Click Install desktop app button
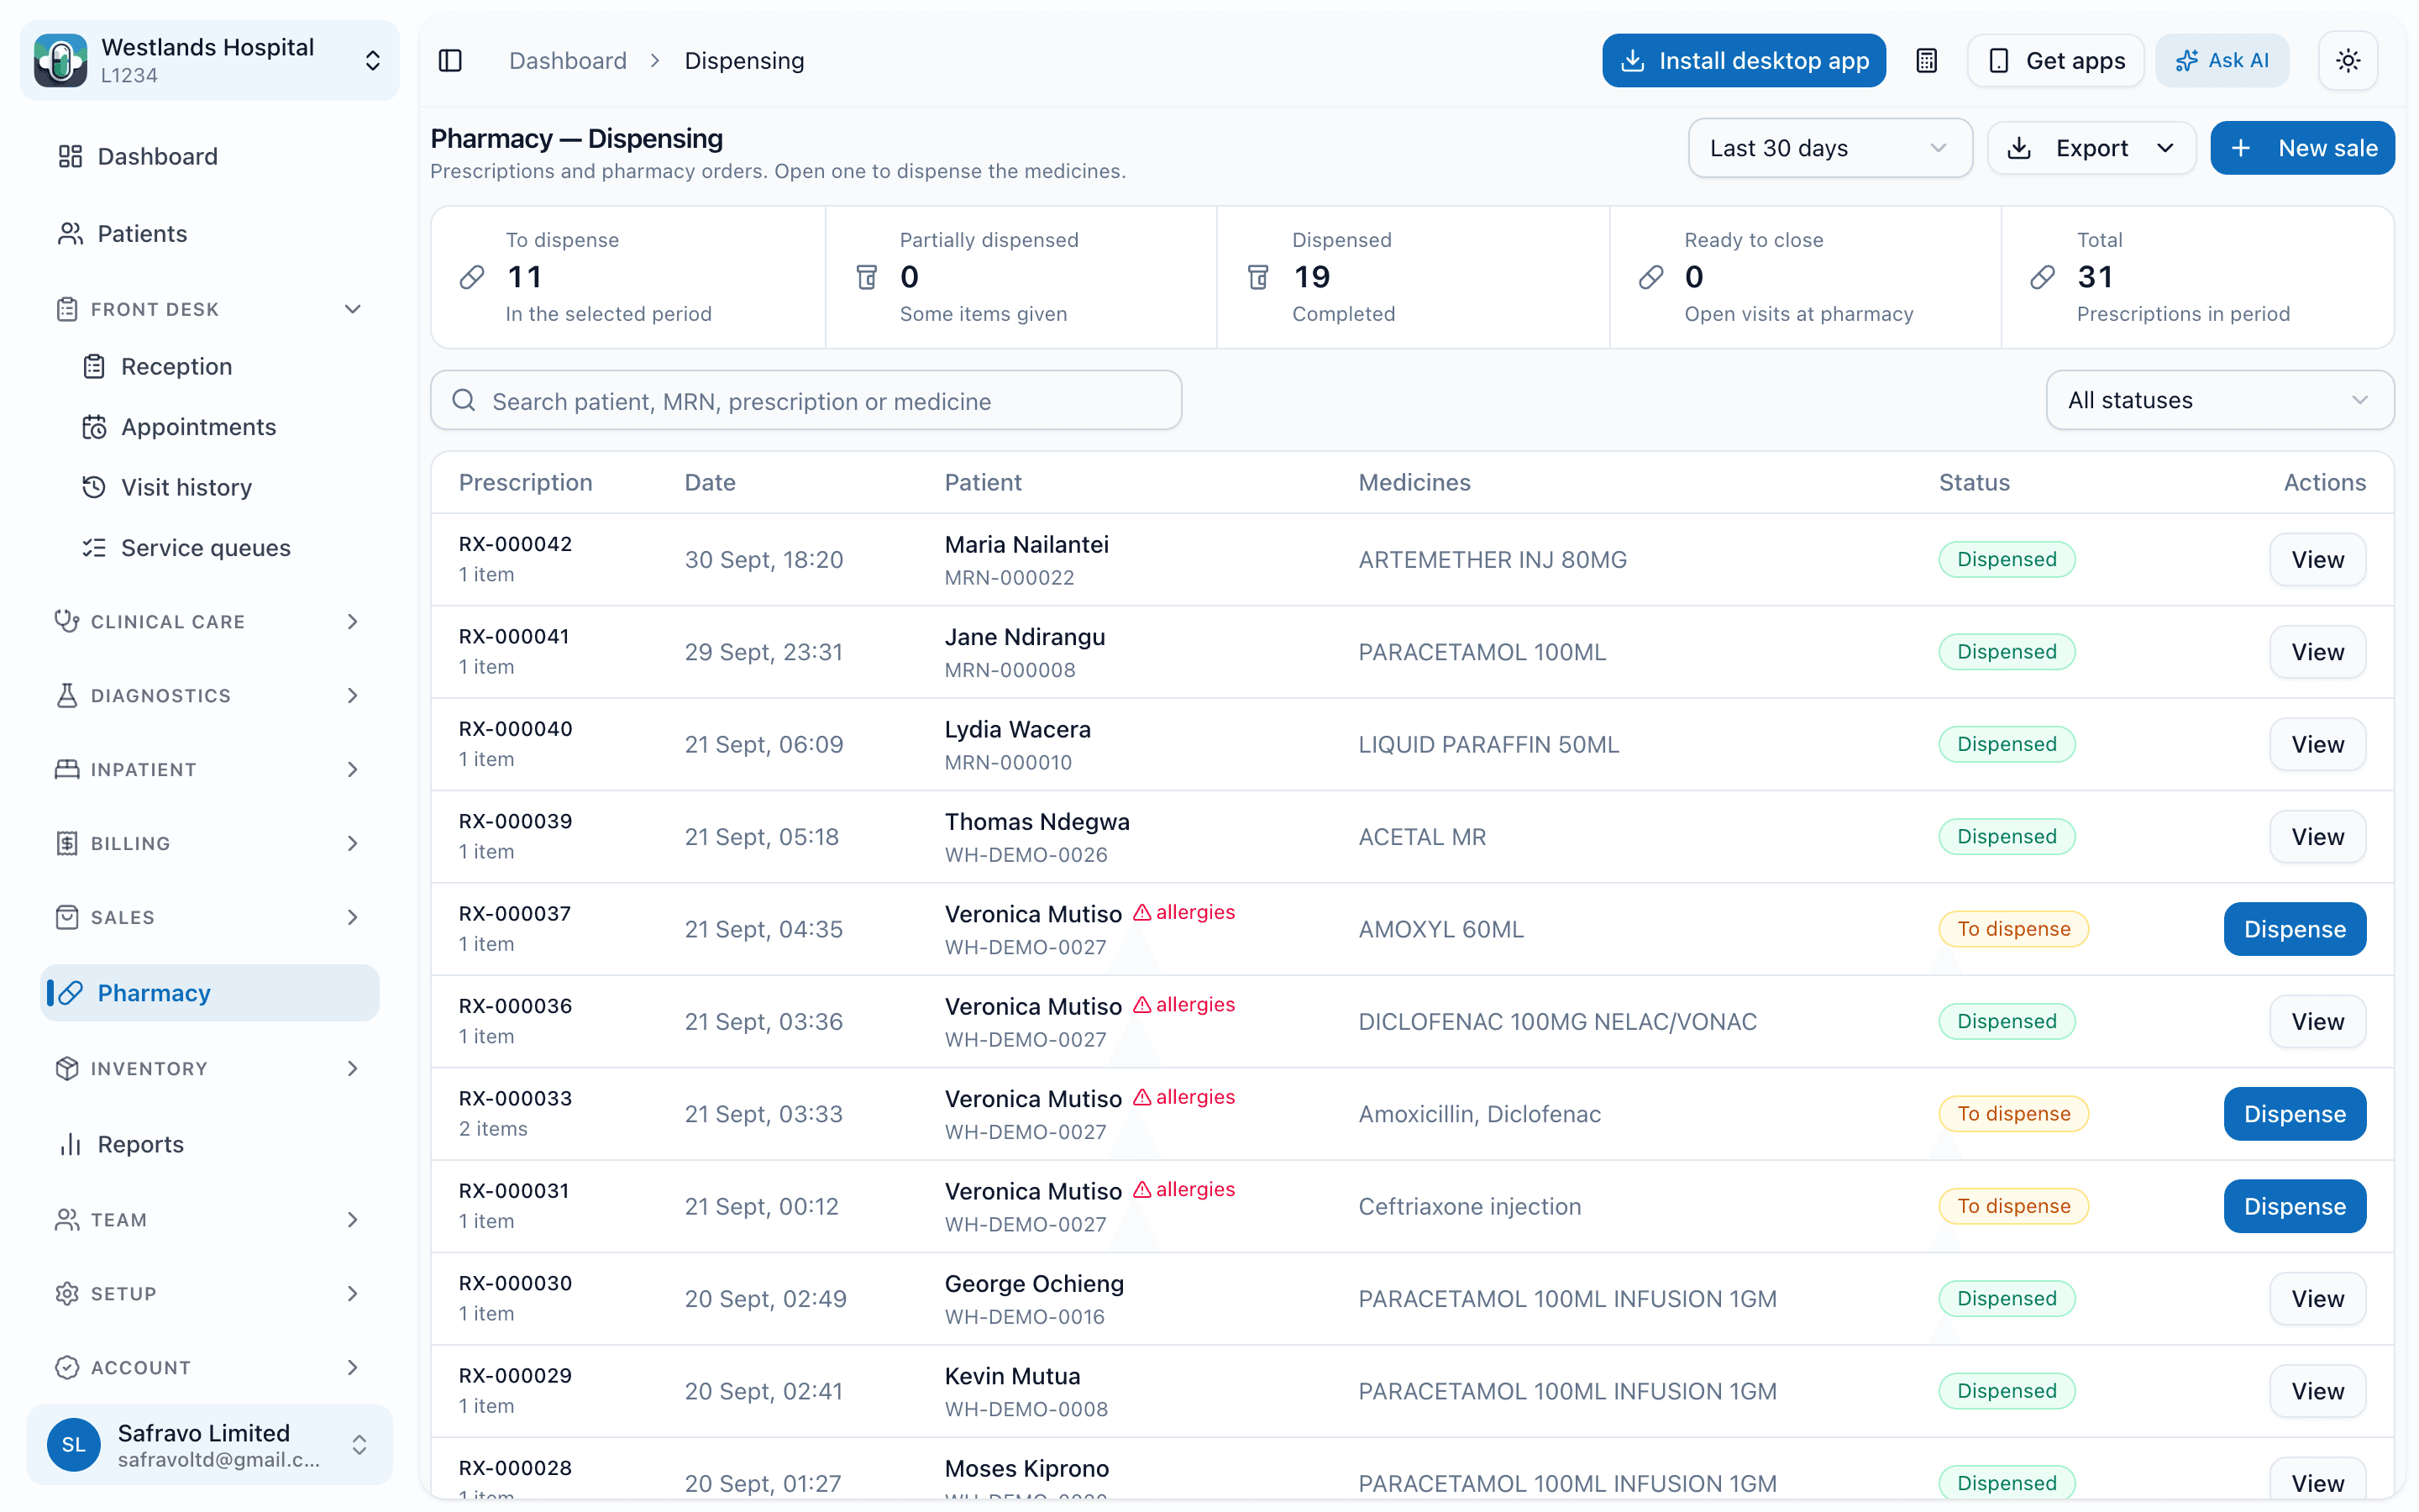 [x=1744, y=61]
